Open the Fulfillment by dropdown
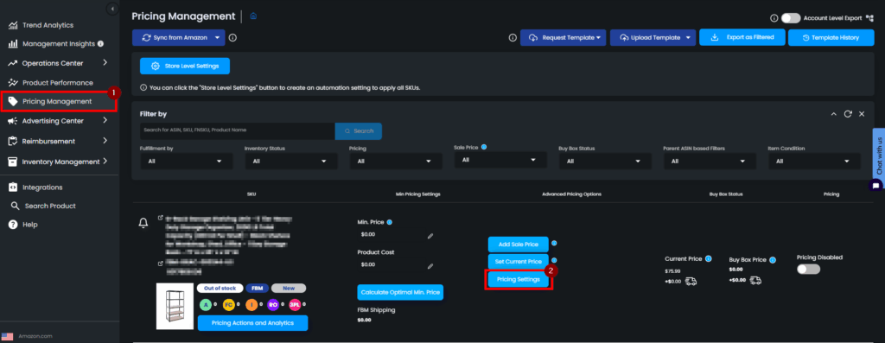Viewport: 885px width, 343px height. coord(187,161)
